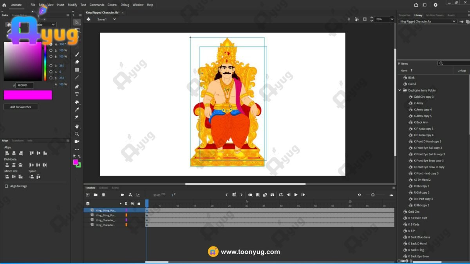Select the Camera tool in toolbar
470x264 pixels.
pyautogui.click(x=77, y=142)
